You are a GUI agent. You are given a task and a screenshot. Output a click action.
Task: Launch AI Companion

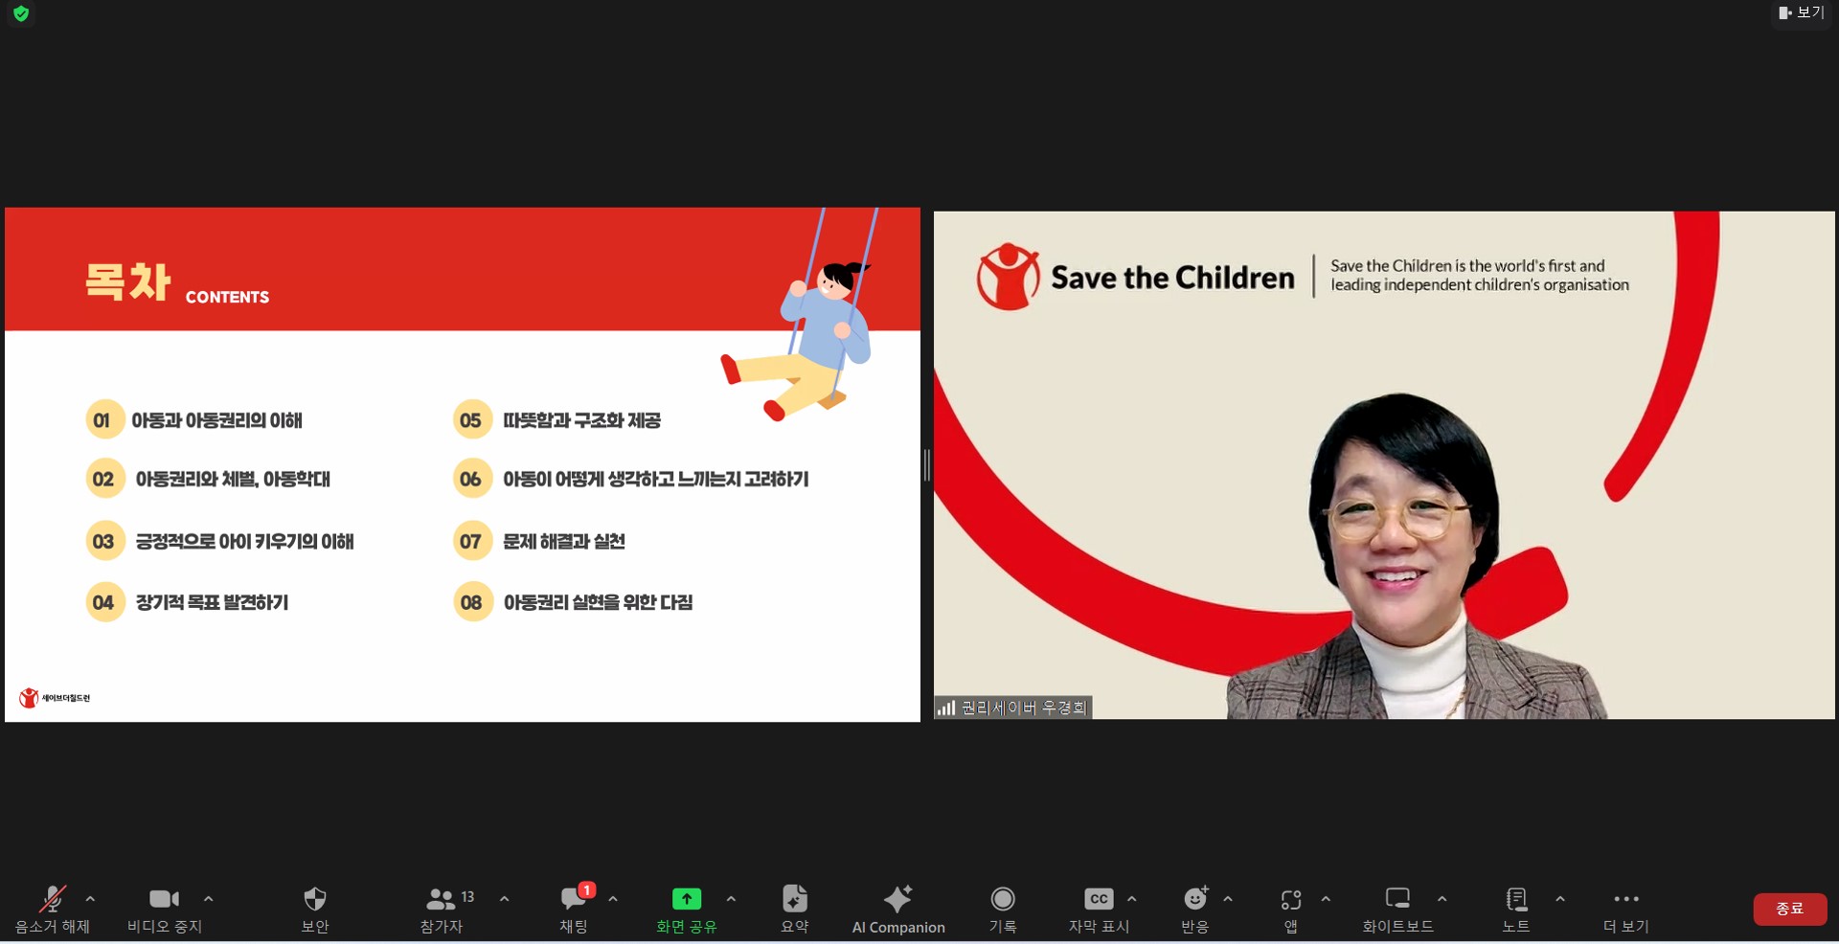click(x=898, y=910)
